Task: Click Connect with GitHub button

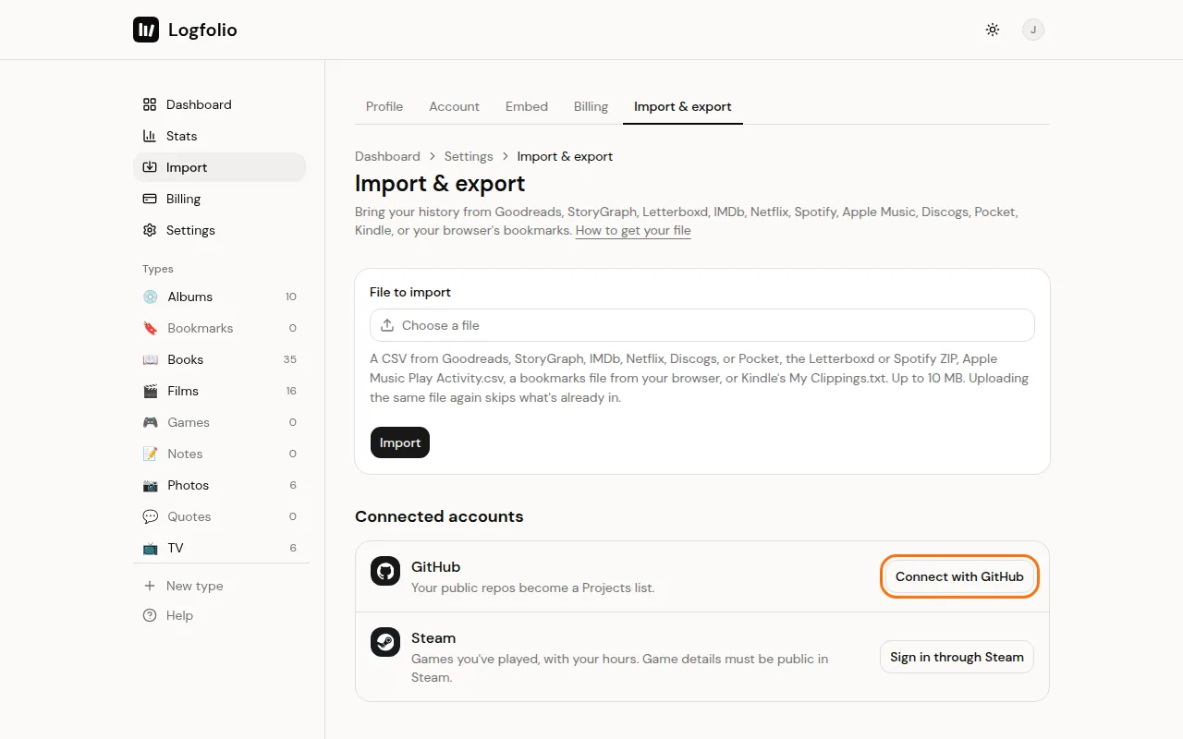Action: tap(959, 576)
